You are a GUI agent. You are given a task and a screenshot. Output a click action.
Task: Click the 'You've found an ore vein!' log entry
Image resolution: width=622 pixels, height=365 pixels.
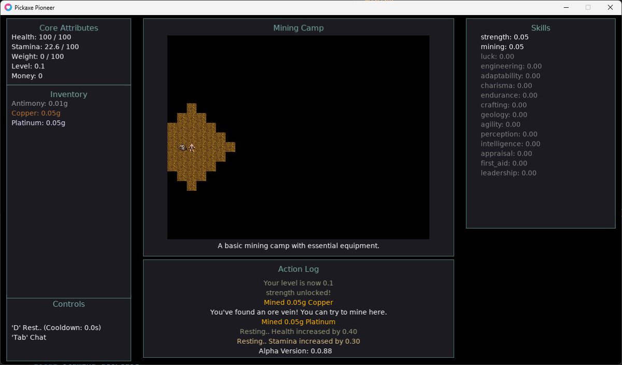(299, 312)
